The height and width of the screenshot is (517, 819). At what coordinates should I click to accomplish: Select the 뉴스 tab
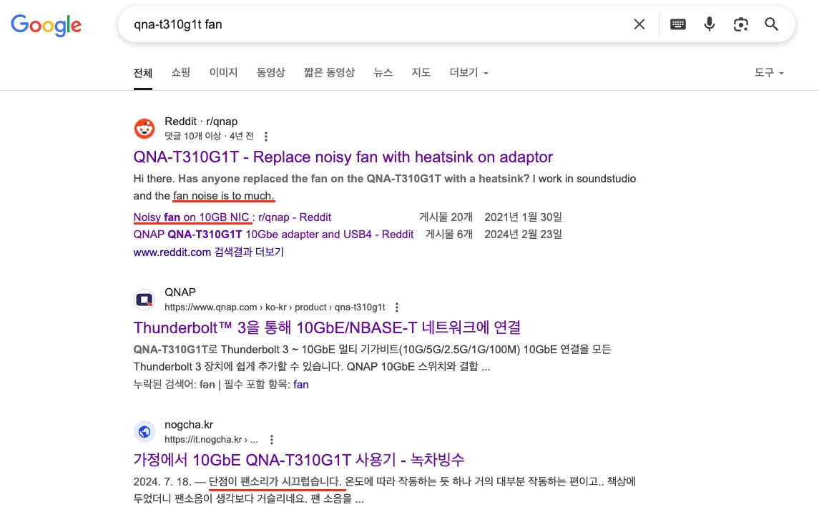pos(383,73)
